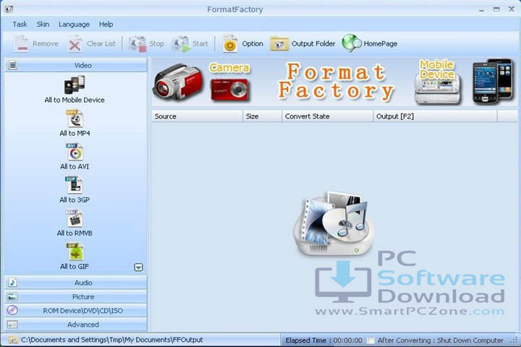Select the All to RMVB icon

pos(75,218)
